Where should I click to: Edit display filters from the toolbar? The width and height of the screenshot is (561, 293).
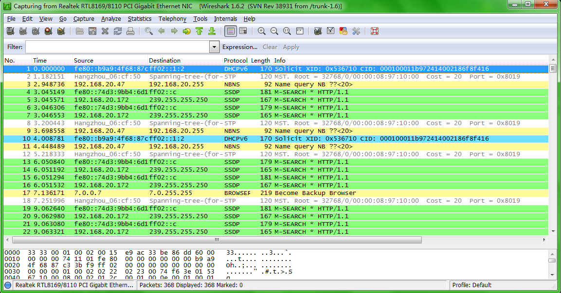point(330,32)
